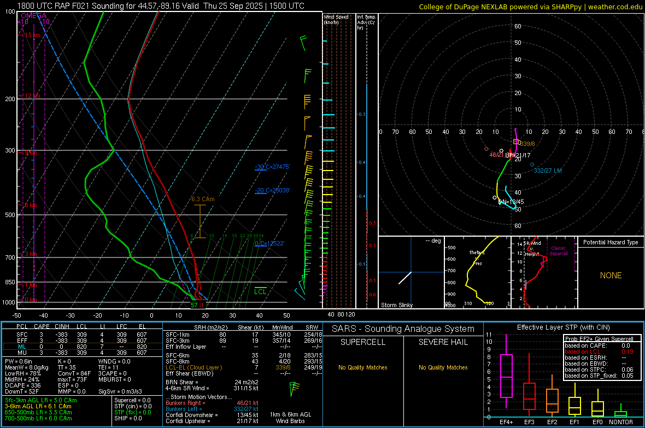Image resolution: width=645 pixels, height=428 pixels.
Task: Open the weather.cod.edu credit text
Action: [x=615, y=7]
